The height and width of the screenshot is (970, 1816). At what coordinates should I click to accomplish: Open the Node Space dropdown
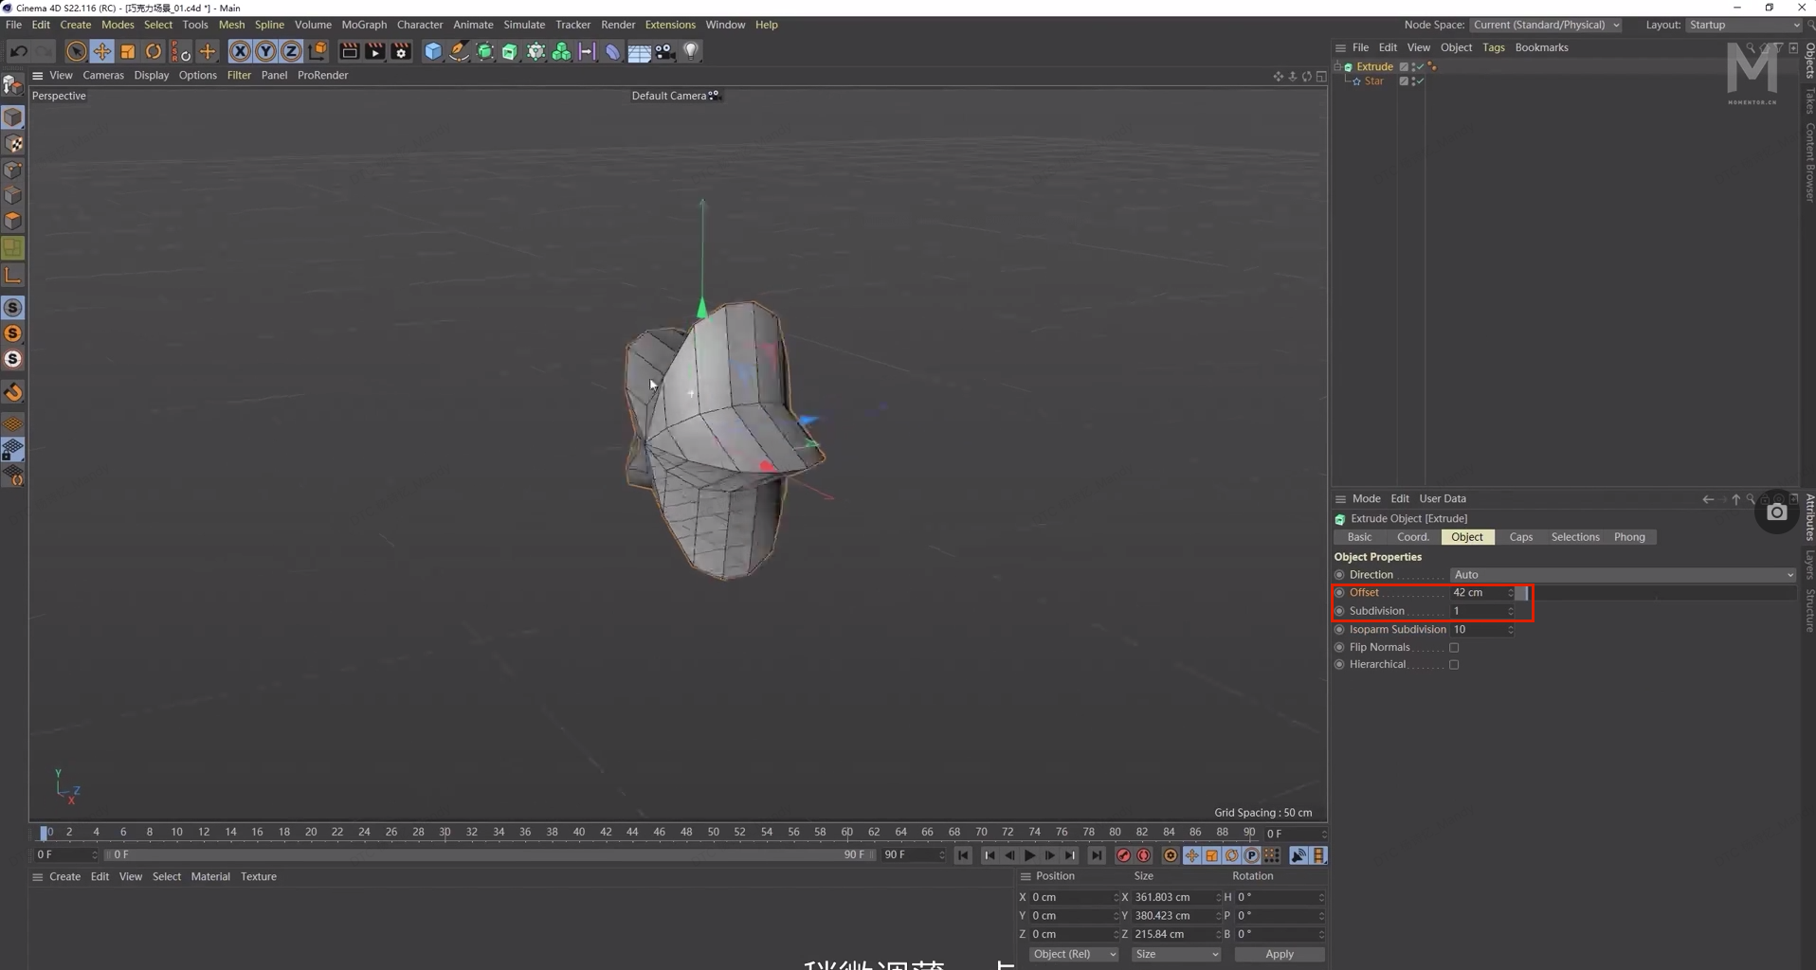click(1546, 25)
